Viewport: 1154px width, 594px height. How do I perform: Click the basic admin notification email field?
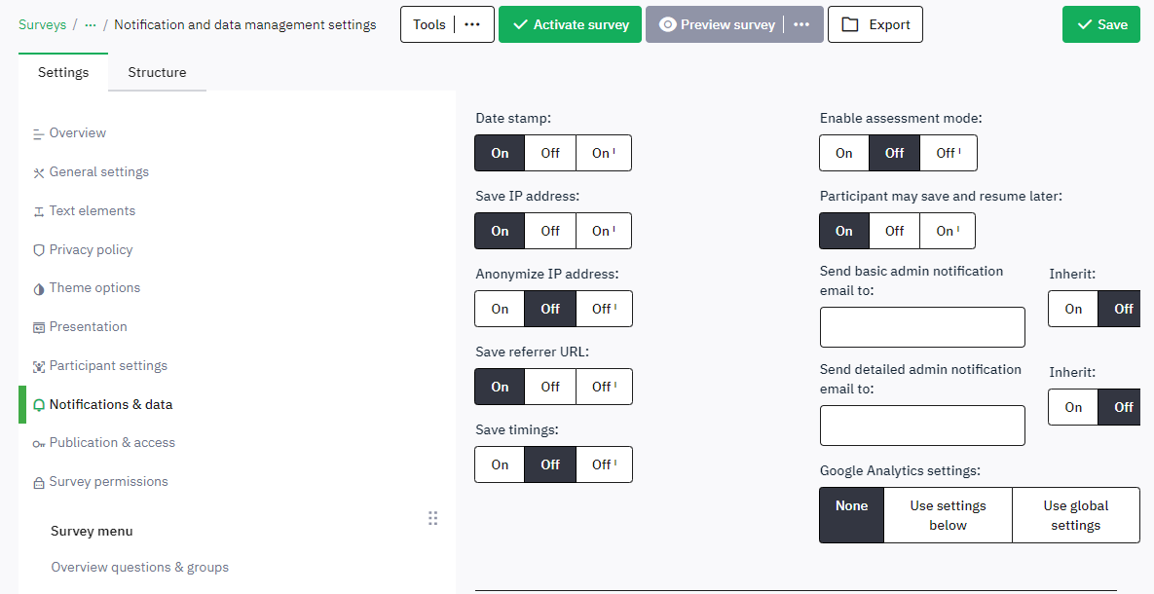point(922,327)
